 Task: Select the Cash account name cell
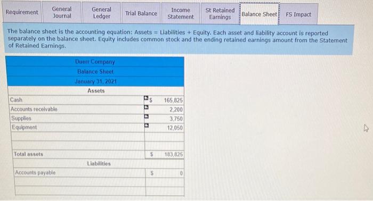pos(77,100)
